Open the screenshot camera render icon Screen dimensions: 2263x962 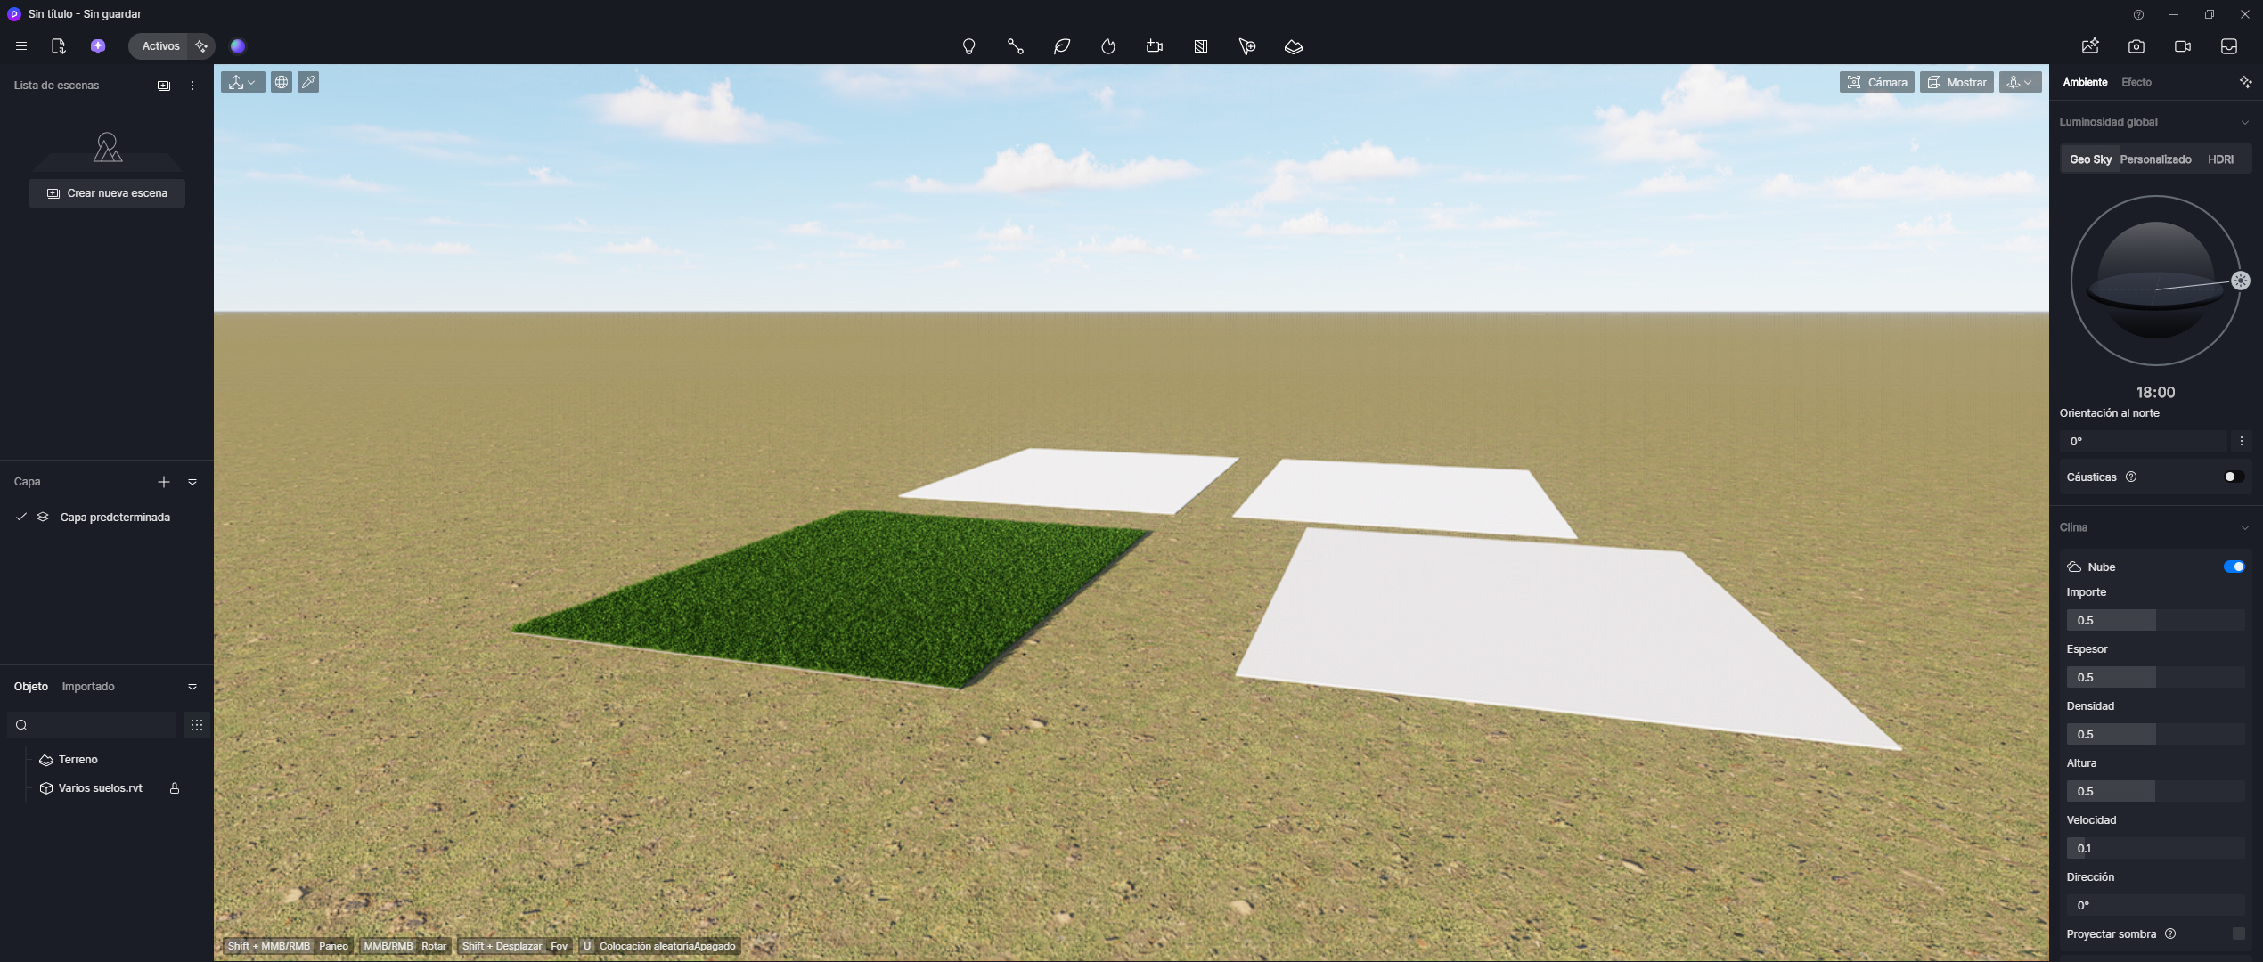2136,46
